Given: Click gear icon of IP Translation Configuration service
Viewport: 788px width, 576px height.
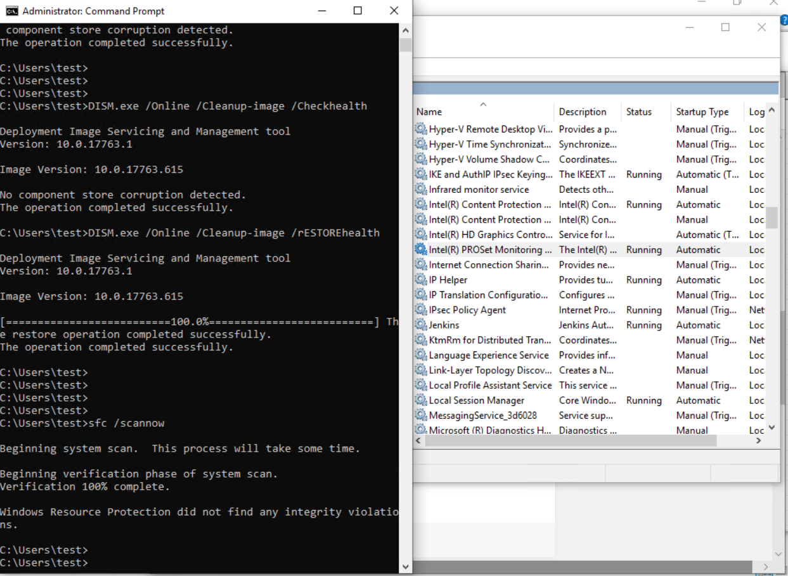Looking at the screenshot, I should [420, 294].
